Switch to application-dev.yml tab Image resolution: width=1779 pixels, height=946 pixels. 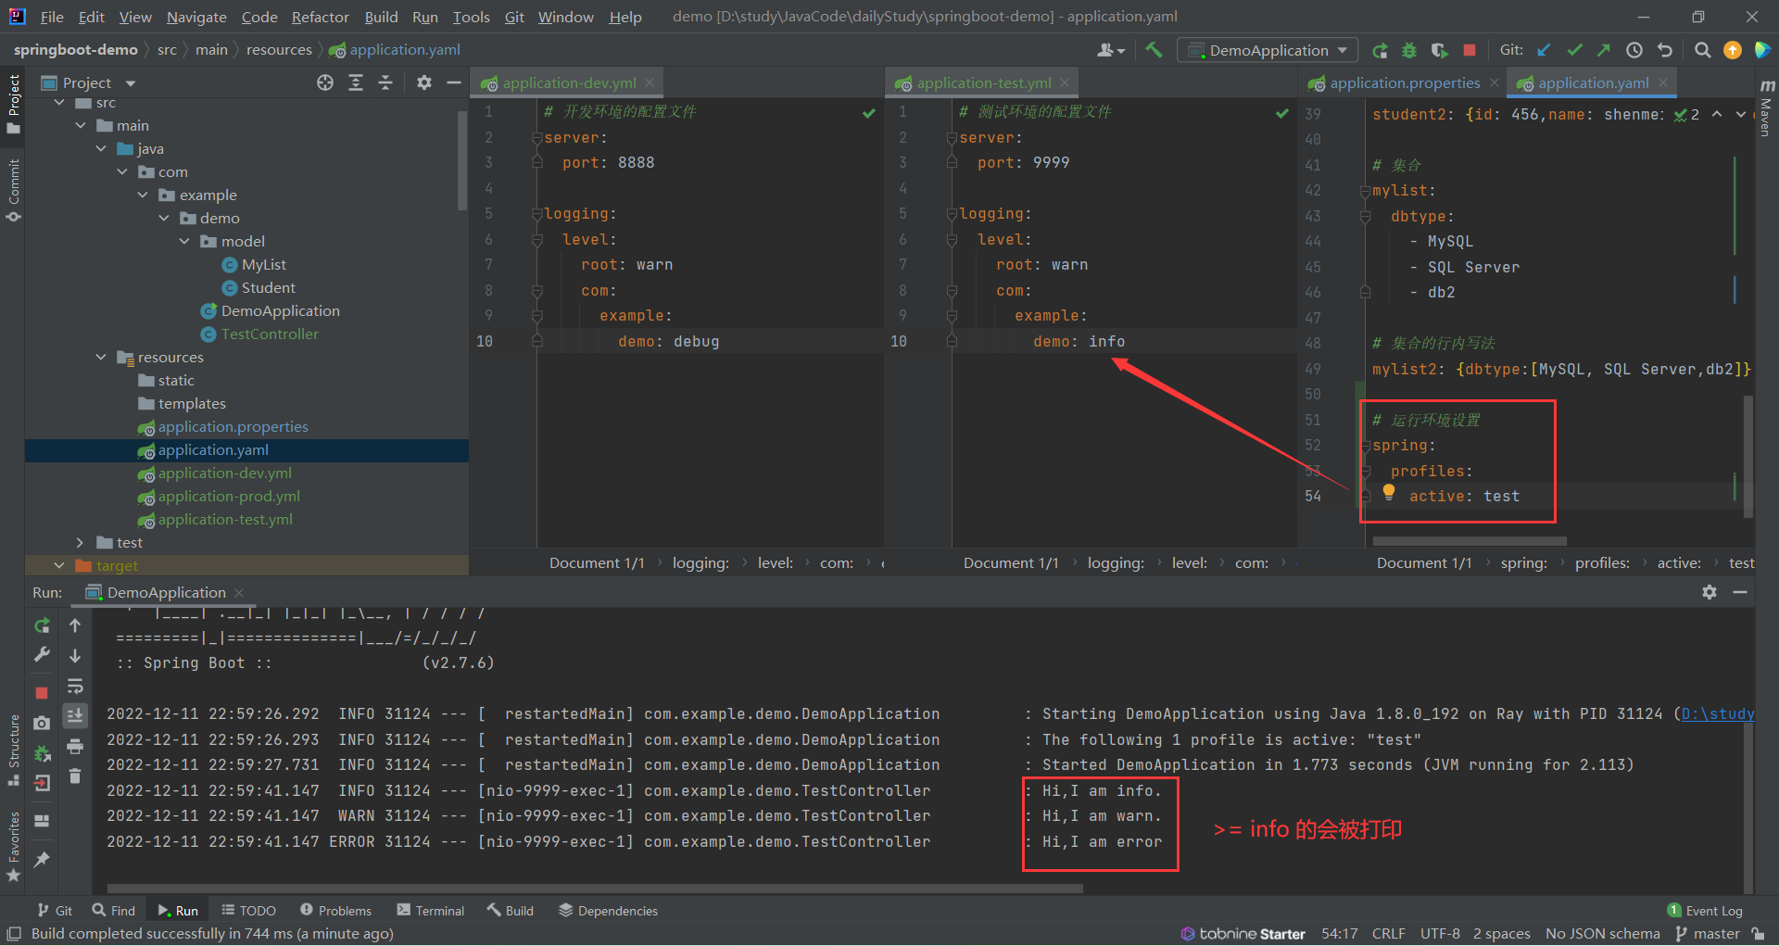pyautogui.click(x=569, y=82)
